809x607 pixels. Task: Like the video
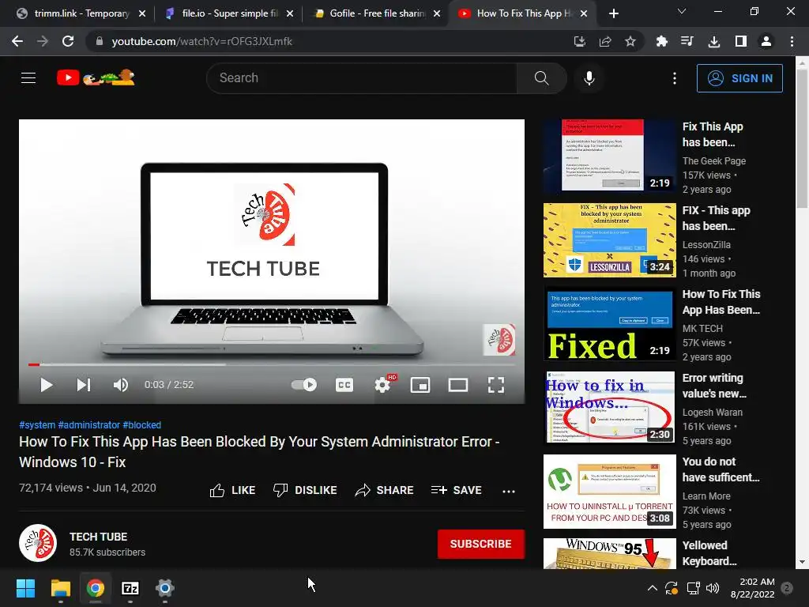pyautogui.click(x=232, y=490)
